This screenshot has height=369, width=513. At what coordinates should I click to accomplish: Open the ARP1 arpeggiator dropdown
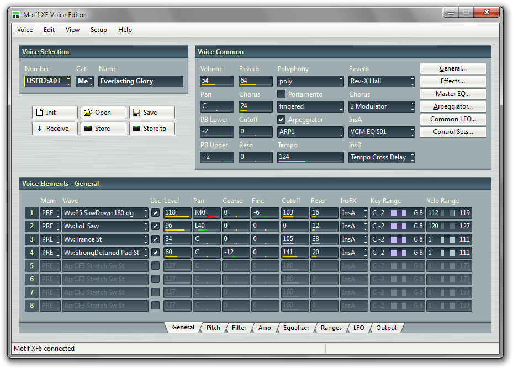310,132
